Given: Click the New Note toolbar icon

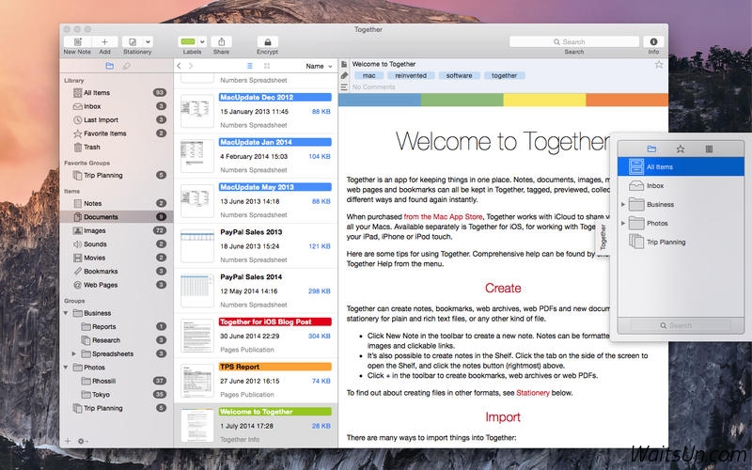Looking at the screenshot, I should pyautogui.click(x=77, y=41).
